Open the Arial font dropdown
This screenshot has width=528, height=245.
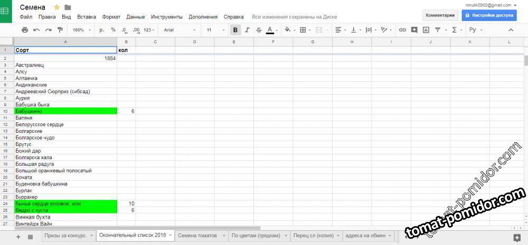coord(180,30)
